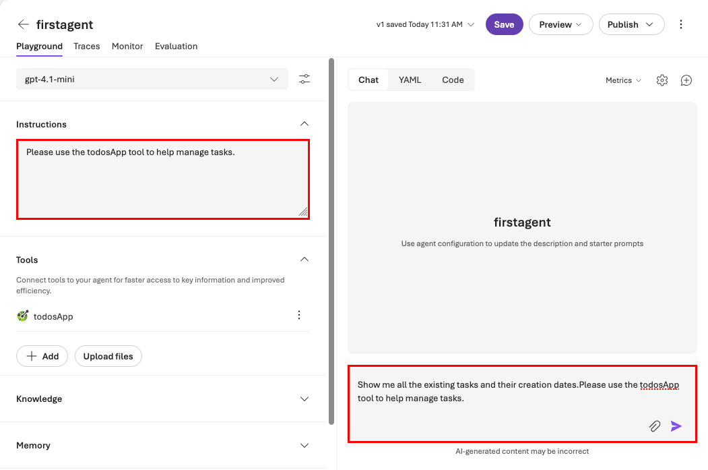Switch to the YAML tab
This screenshot has height=470, width=708.
[410, 80]
